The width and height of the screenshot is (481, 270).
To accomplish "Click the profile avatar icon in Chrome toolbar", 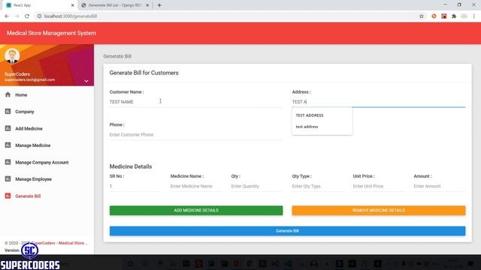I will (464, 16).
